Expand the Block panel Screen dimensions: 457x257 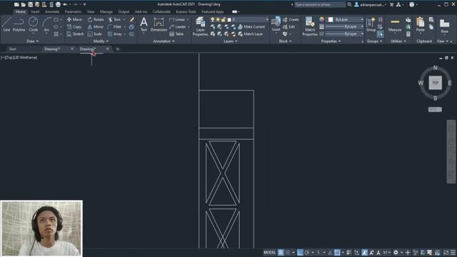tap(285, 41)
